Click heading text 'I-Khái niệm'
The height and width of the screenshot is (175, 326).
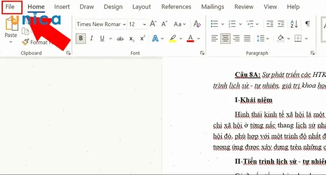[x=254, y=100]
